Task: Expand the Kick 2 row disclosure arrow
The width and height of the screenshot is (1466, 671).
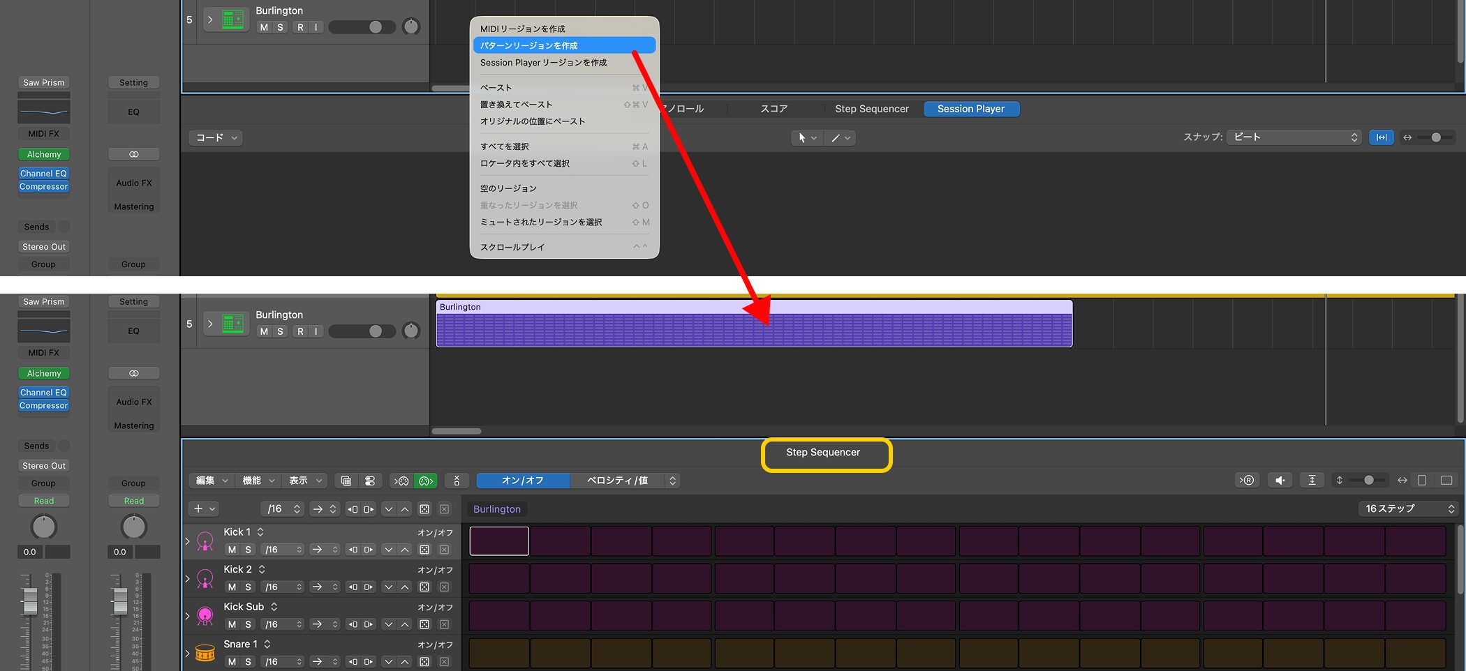Action: [188, 578]
